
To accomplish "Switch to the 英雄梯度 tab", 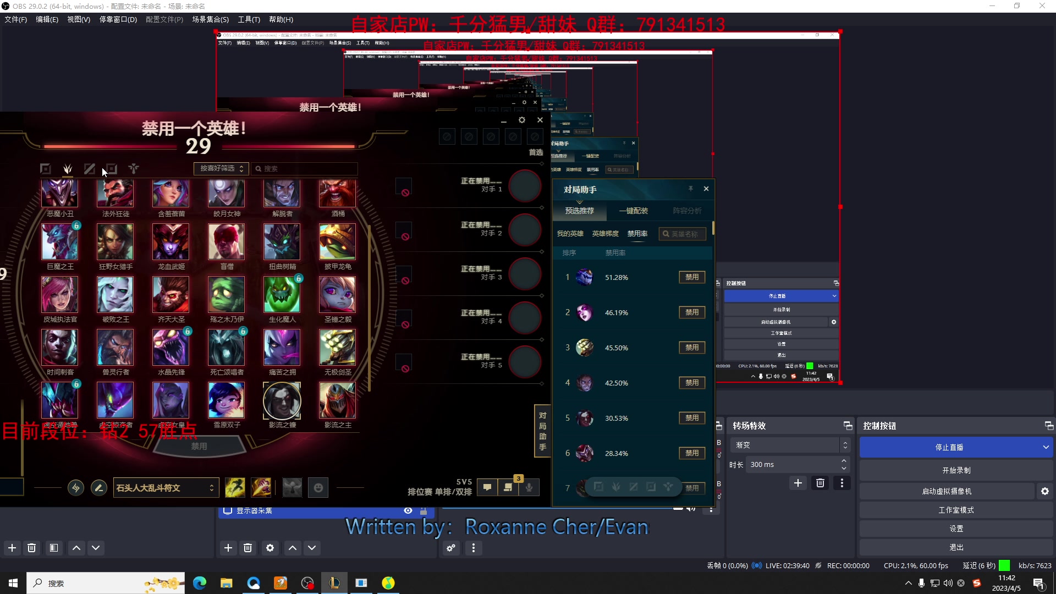I will 605,234.
